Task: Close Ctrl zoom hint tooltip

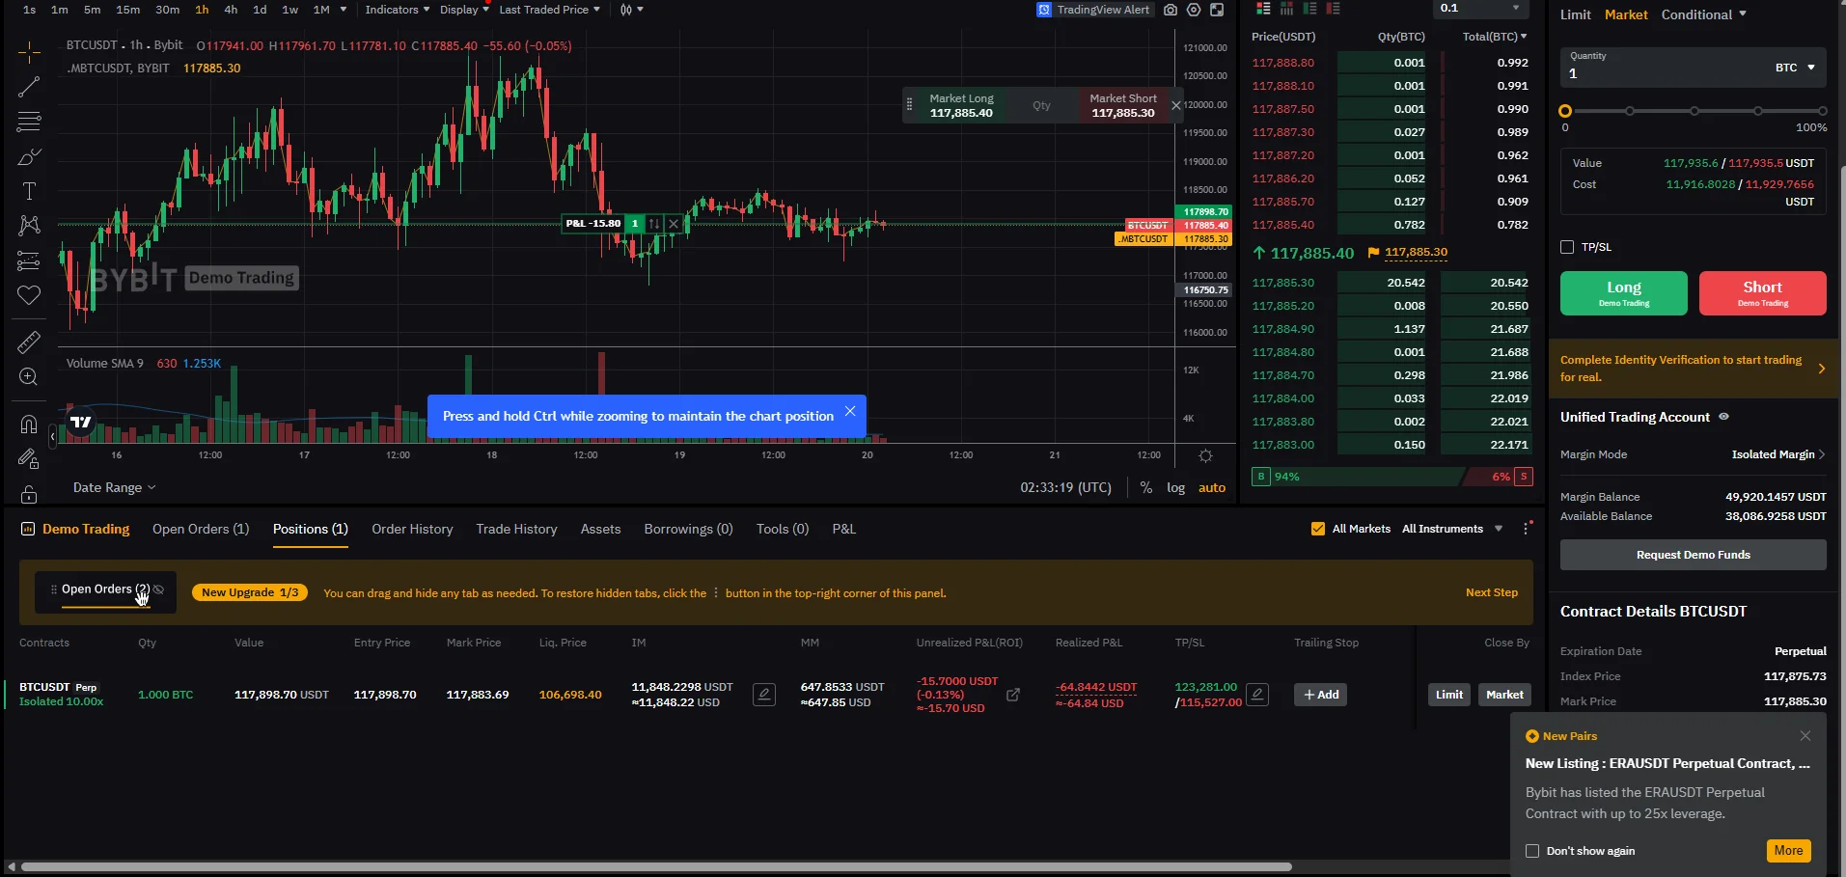Action: point(850,411)
